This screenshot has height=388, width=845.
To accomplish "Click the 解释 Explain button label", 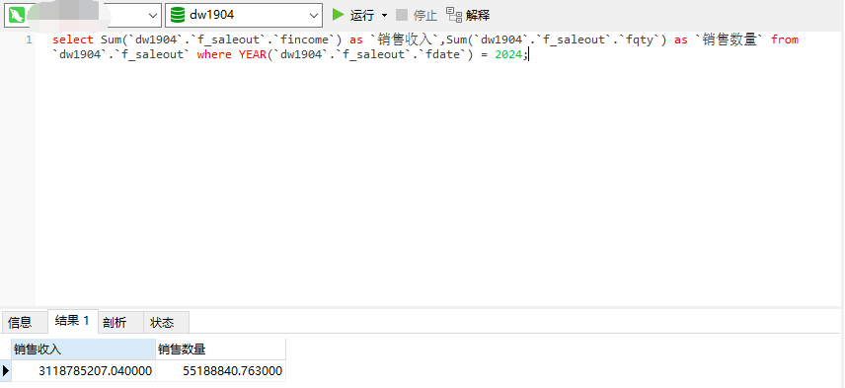I will click(478, 15).
